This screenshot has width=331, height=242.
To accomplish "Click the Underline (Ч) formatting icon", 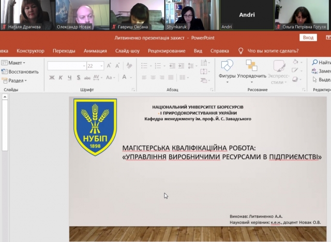I will point(69,78).
